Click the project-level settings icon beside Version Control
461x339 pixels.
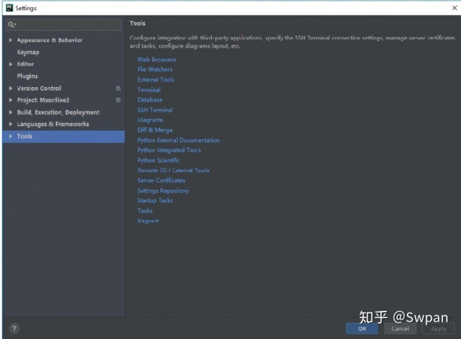coord(118,88)
